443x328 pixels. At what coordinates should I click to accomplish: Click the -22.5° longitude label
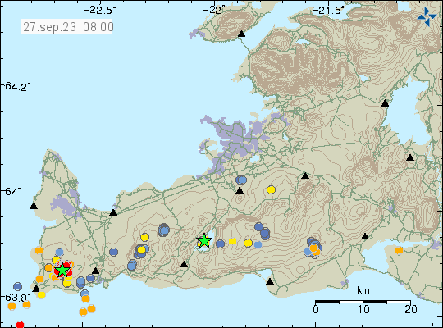[x=99, y=11]
